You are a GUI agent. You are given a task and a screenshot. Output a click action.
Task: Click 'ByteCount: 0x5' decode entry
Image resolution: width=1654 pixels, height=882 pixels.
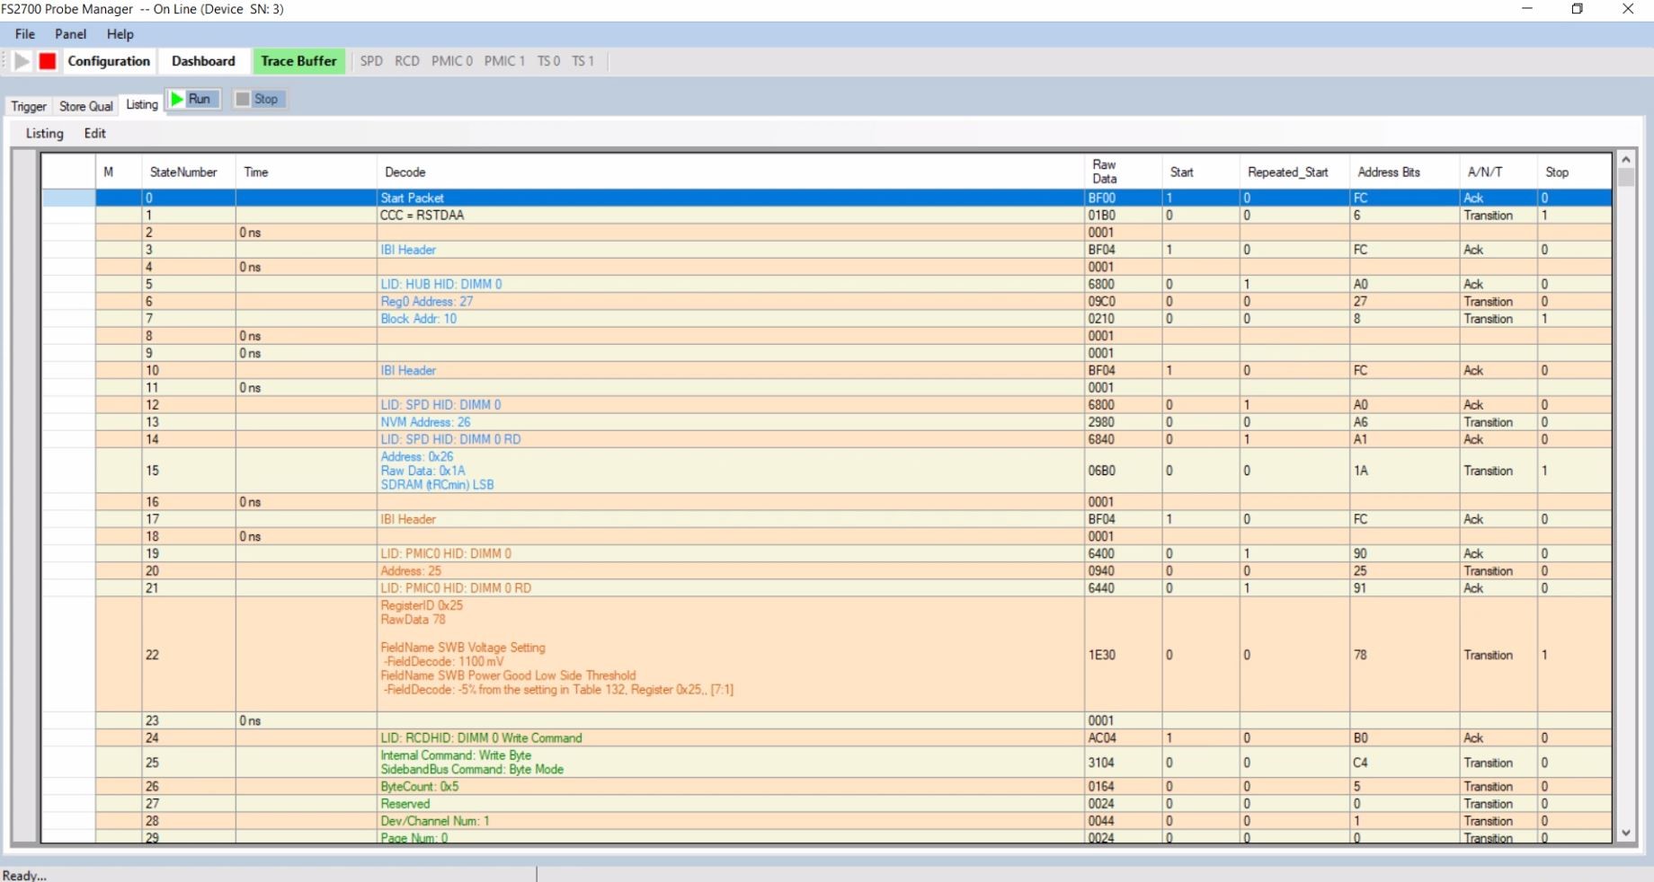click(419, 787)
